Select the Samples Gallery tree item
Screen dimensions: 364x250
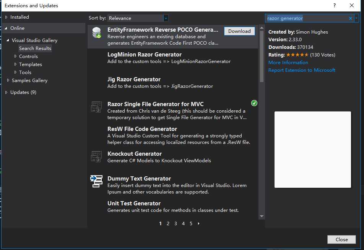(x=29, y=81)
